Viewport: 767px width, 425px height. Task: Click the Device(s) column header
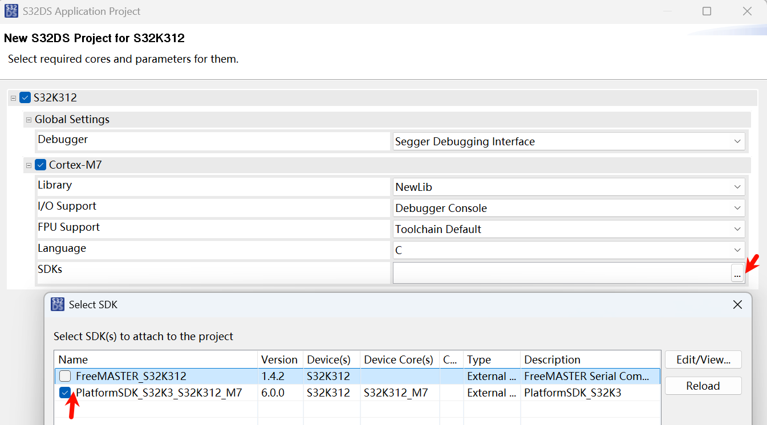click(x=331, y=359)
